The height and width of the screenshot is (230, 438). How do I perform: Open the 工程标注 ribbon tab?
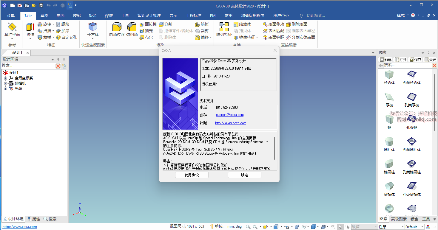click(194, 15)
